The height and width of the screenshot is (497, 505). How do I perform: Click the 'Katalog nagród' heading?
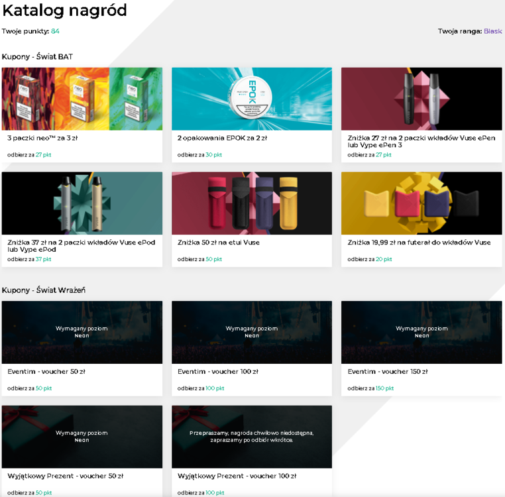64,11
